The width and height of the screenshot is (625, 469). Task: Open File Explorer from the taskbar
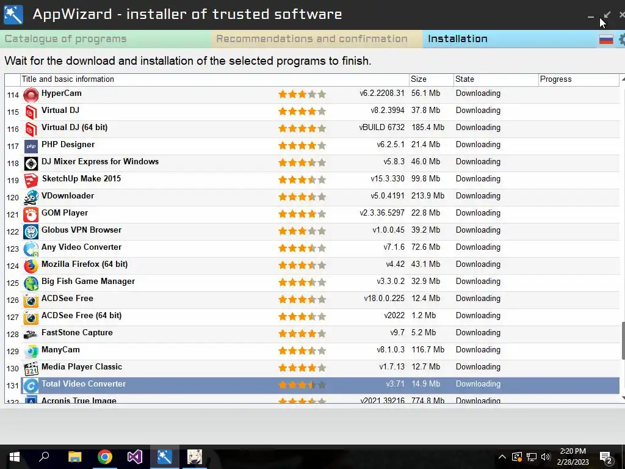(74, 457)
